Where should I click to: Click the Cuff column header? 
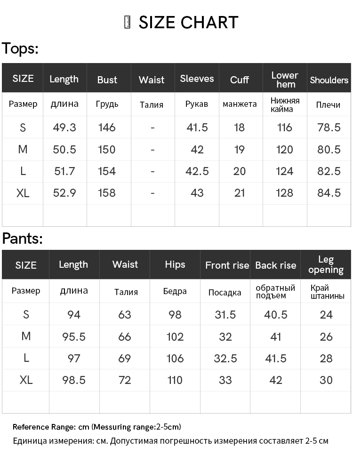click(240, 80)
